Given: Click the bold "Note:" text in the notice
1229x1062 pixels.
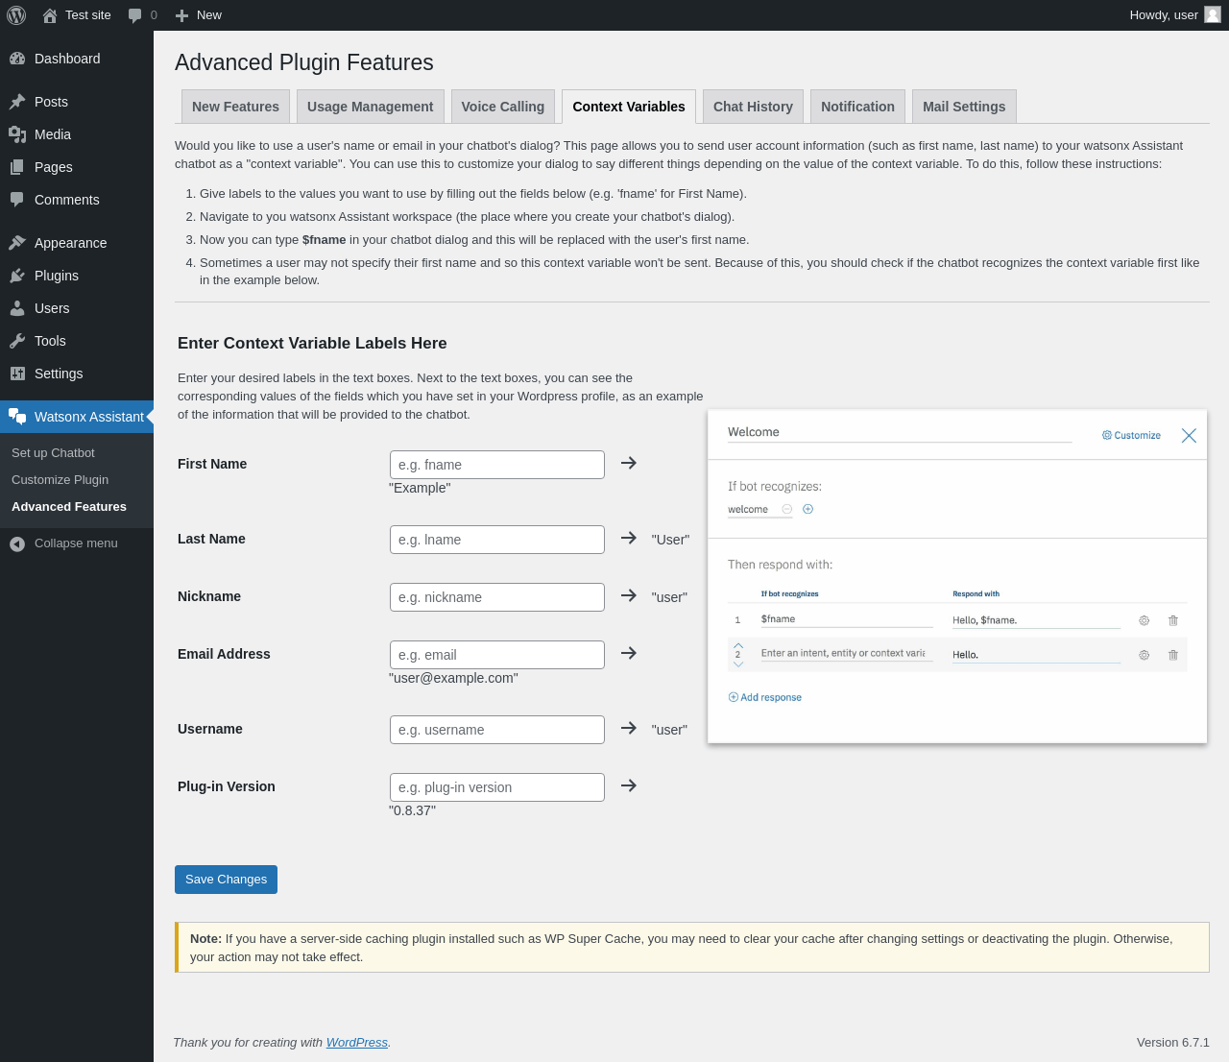Looking at the screenshot, I should tap(205, 939).
